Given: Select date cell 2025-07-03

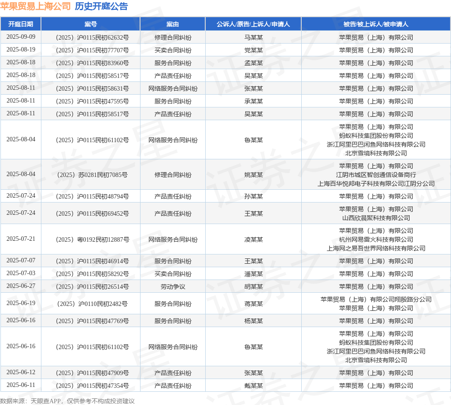Looking at the screenshot, I should (21, 273).
